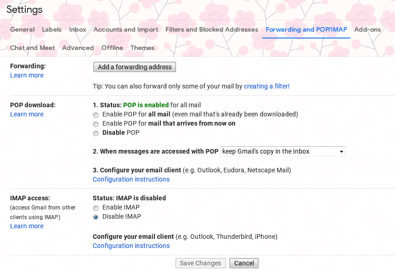395x270 pixels.
Task: Select Enable POP for mail arriving now on
Action: pyautogui.click(x=96, y=124)
